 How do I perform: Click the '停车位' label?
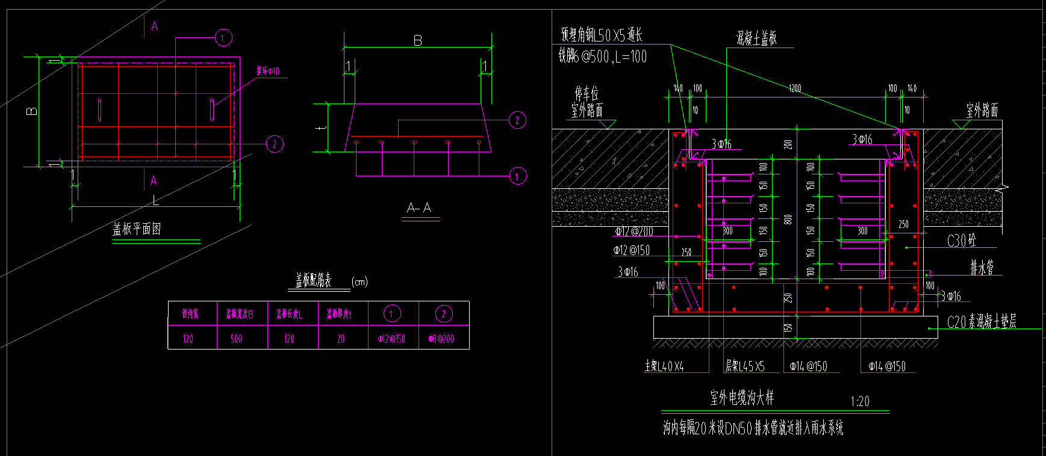click(x=587, y=93)
